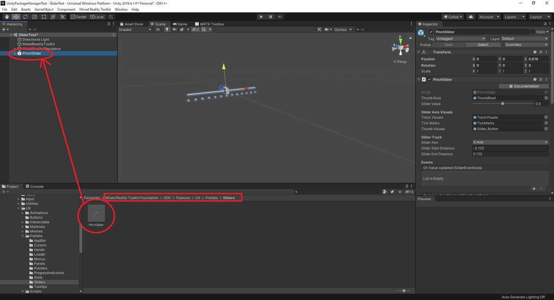Screen dimensions: 554x300
Task: Toggle scene audio speaker icon
Action: 175,30
